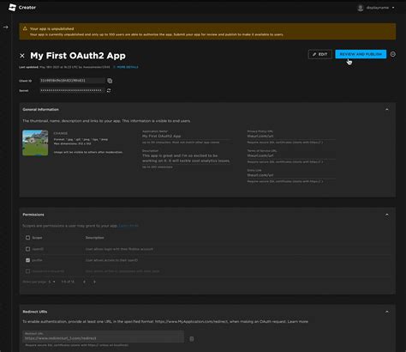
Task: Click the Description column header
Action: 94,238
